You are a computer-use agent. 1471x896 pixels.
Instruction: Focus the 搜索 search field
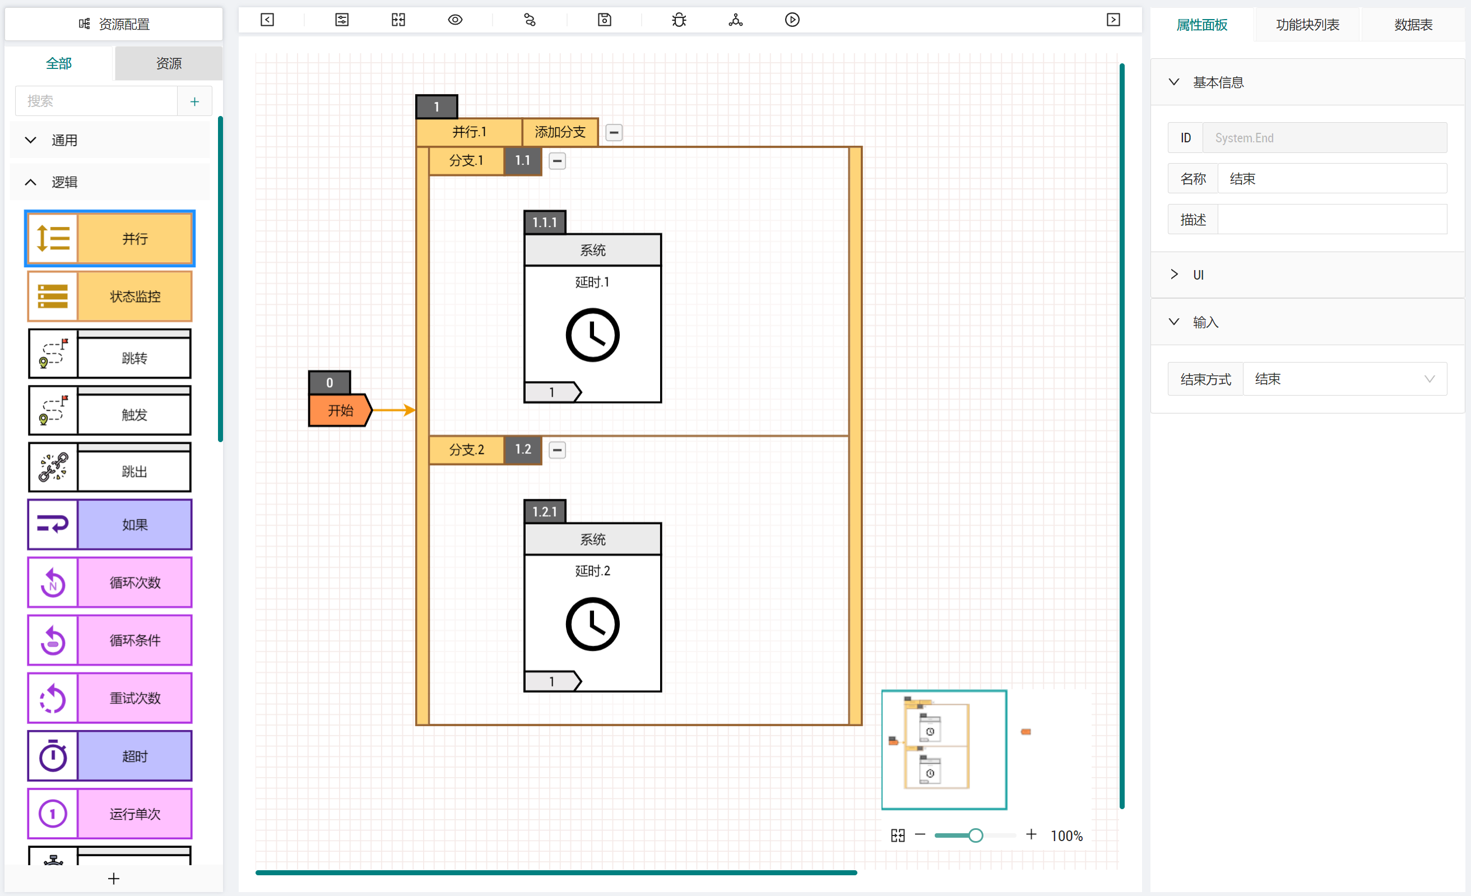96,101
